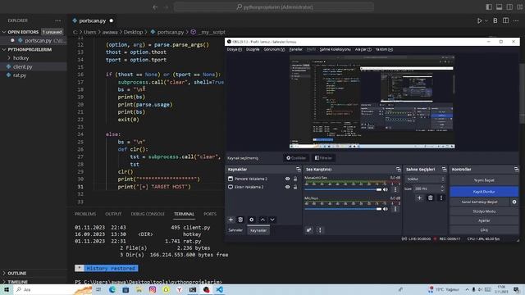Add a scene transition with plus icon
Viewport: 525px width, 295px height.
(x=419, y=198)
